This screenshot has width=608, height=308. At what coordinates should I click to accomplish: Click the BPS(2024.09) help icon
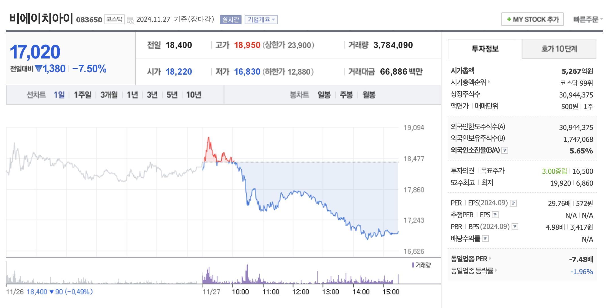tap(515, 226)
